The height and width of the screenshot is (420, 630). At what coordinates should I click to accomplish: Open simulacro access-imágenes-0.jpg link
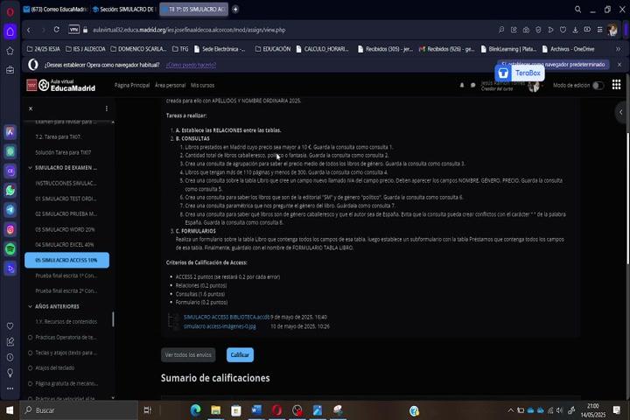click(220, 326)
